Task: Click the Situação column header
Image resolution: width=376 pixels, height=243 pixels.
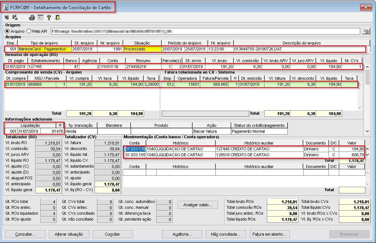Action: (142, 43)
